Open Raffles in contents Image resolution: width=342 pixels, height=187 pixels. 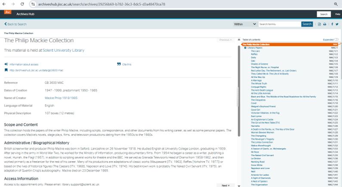pos(254,54)
